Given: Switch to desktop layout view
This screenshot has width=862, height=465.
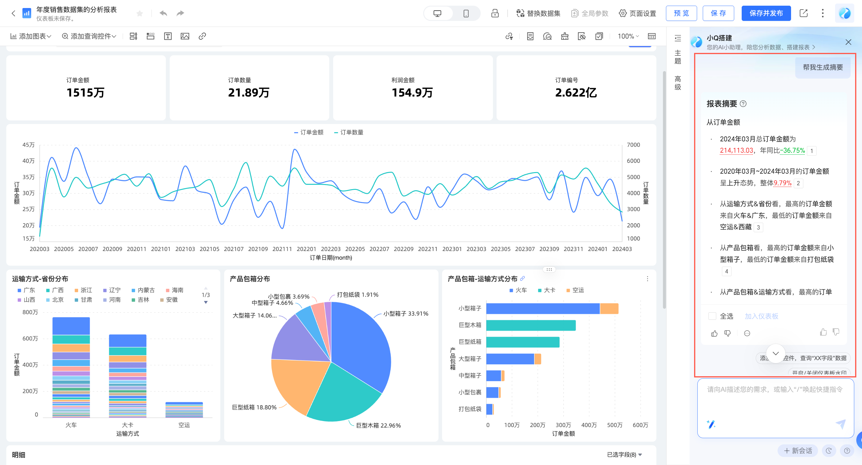Looking at the screenshot, I should coord(437,13).
